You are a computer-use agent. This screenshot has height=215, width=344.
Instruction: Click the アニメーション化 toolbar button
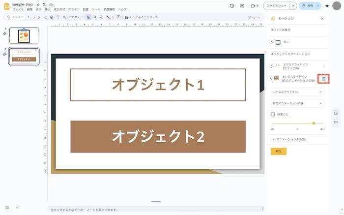(146, 17)
